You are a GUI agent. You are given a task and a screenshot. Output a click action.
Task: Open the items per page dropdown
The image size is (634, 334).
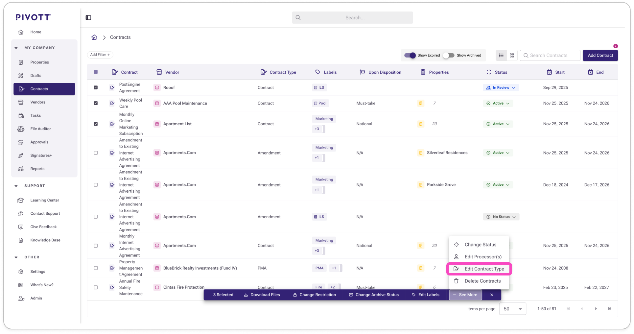512,309
